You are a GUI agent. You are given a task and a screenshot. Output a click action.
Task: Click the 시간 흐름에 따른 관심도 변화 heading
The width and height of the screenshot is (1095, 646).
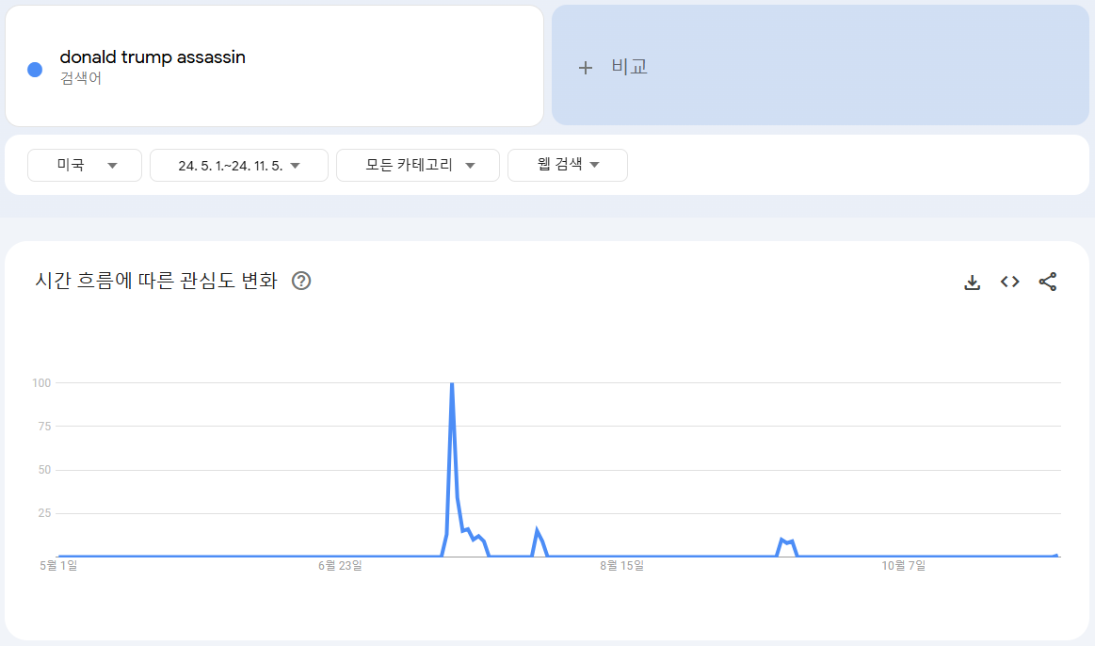click(x=156, y=281)
